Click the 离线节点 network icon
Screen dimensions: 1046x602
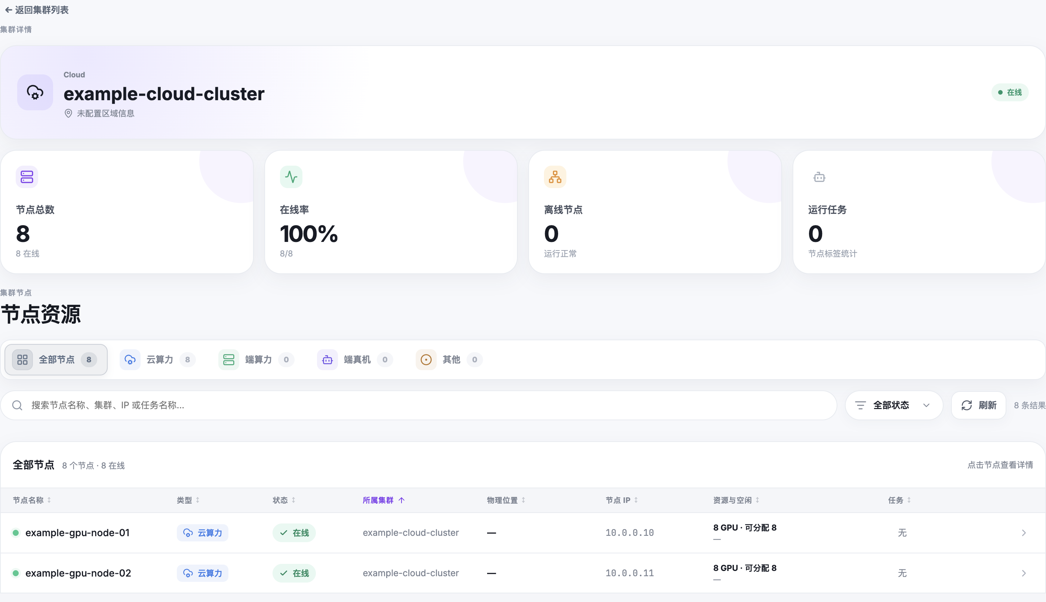pyautogui.click(x=555, y=177)
